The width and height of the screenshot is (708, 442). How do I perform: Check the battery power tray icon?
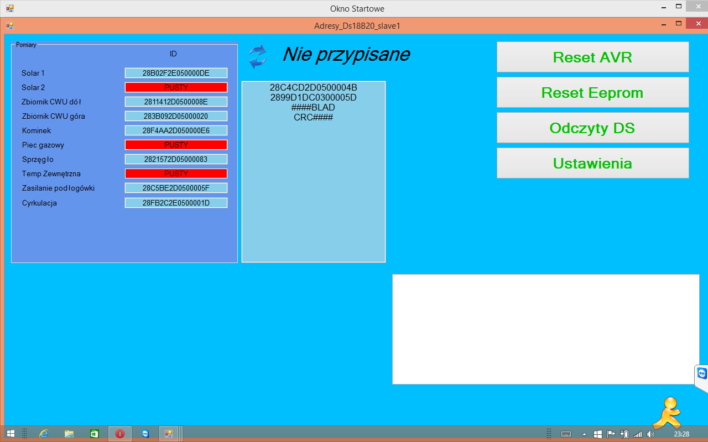point(624,434)
